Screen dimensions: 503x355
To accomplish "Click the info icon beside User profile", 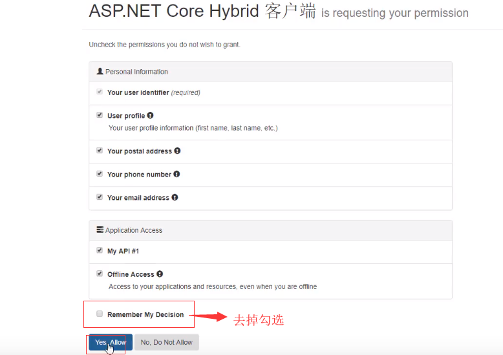I will (x=150, y=115).
